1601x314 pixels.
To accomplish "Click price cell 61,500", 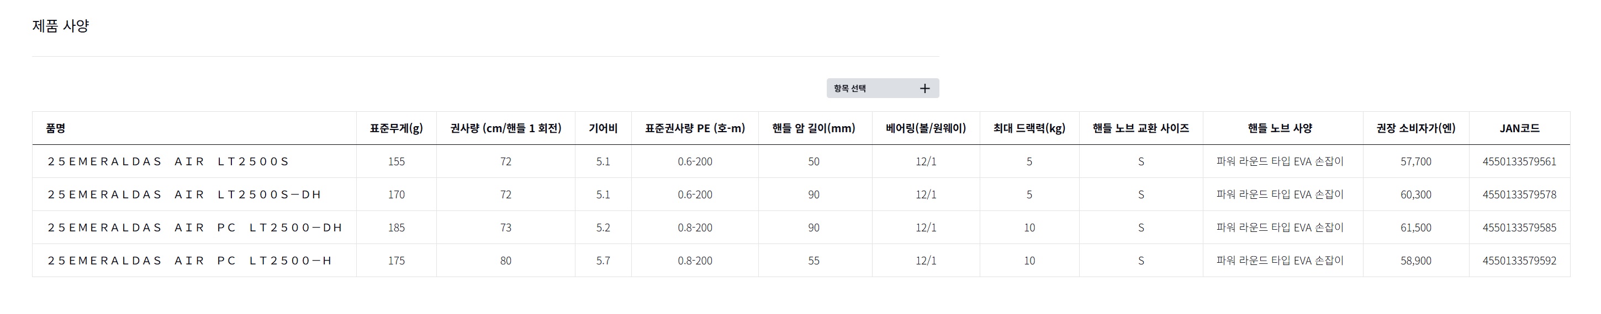I will coord(1416,228).
